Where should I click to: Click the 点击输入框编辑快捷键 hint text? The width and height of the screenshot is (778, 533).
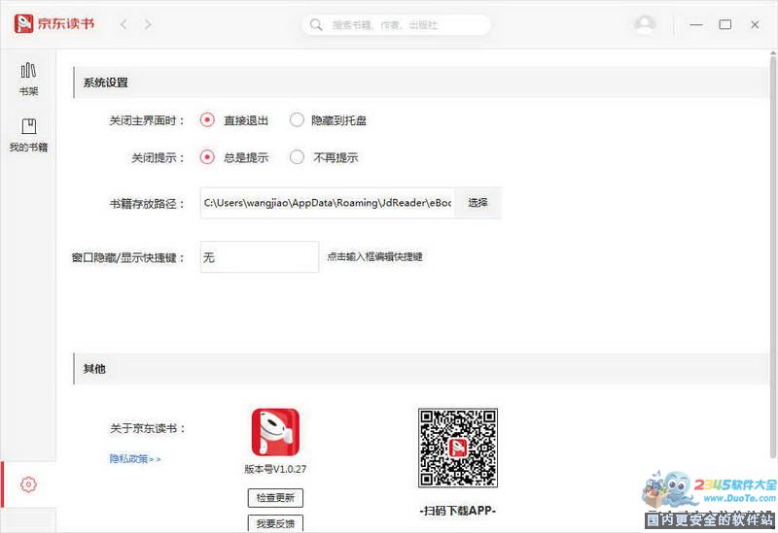pyautogui.click(x=374, y=256)
